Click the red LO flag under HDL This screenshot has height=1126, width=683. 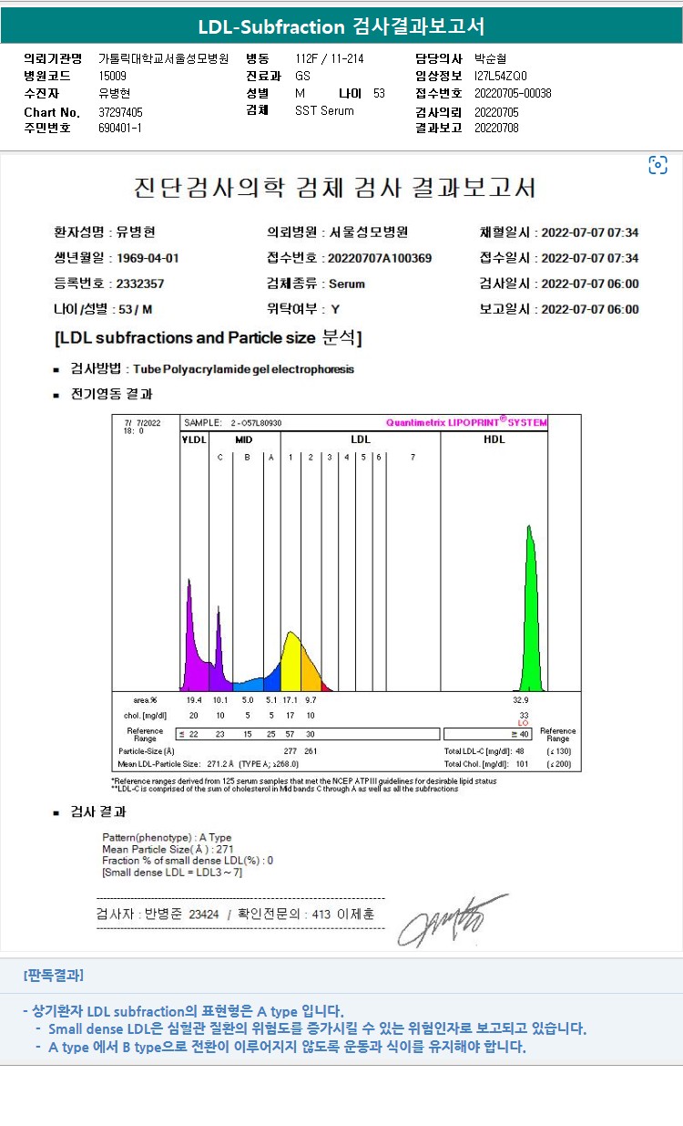pos(523,723)
